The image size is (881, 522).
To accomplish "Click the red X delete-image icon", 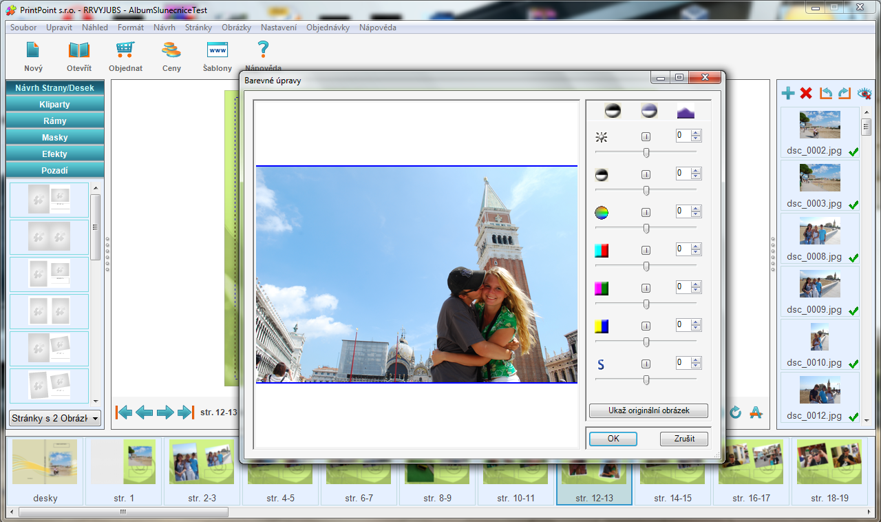I will (x=807, y=93).
